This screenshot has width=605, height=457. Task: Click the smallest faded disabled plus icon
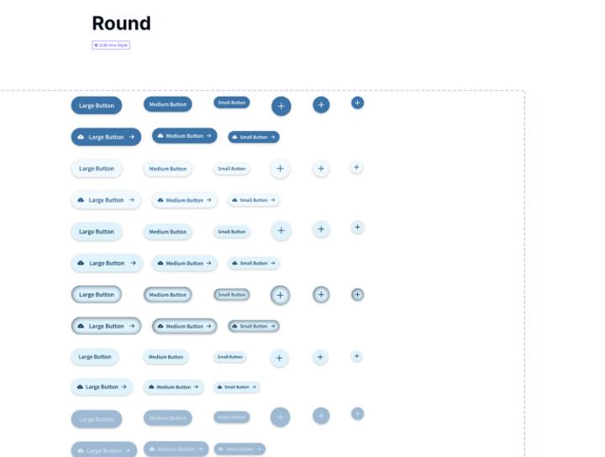click(357, 413)
